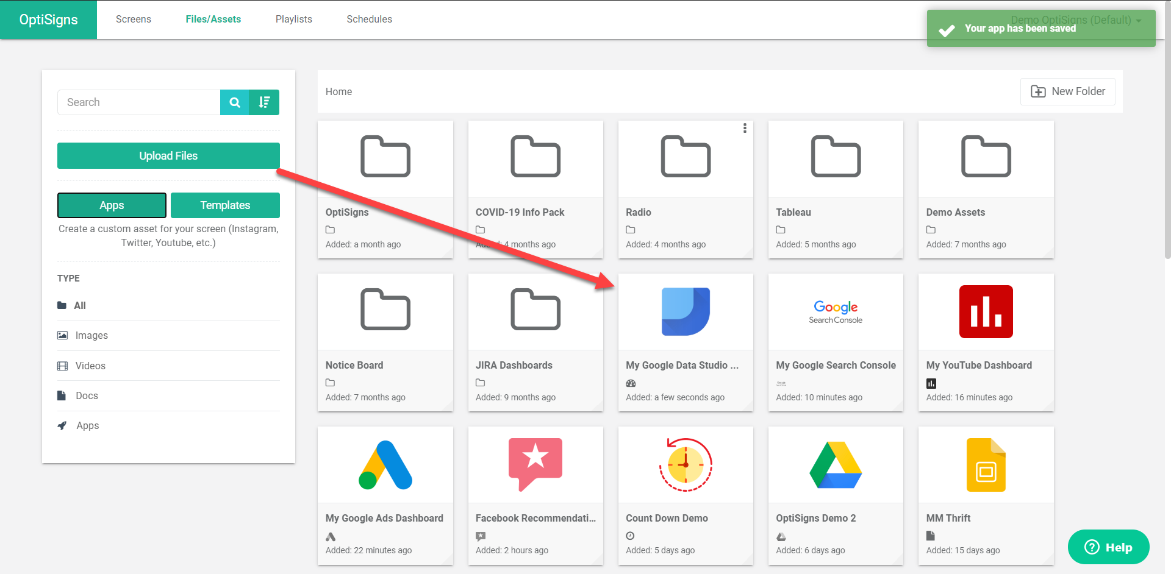Select the Google Search Console thumbnail

point(836,312)
